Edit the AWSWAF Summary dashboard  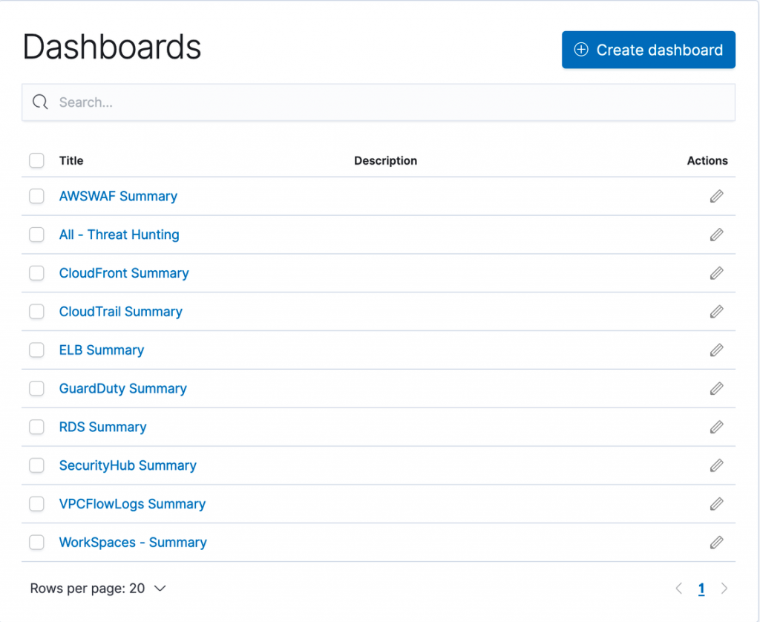[x=716, y=196]
